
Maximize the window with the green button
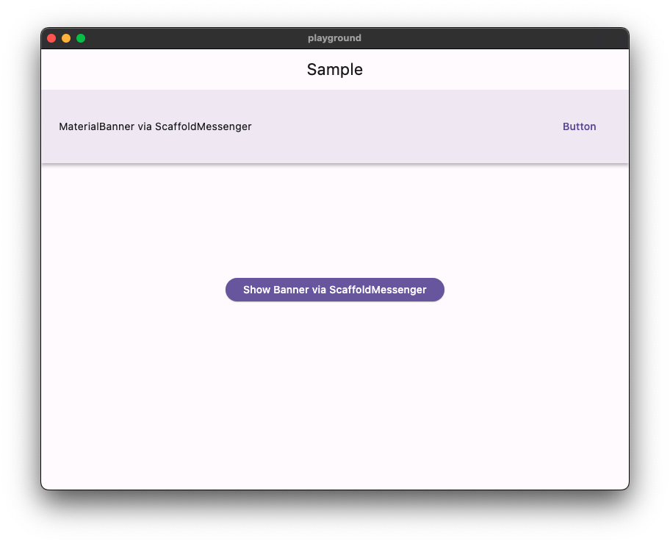pos(81,38)
